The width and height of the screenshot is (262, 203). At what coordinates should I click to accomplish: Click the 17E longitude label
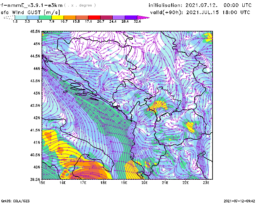tap(83, 183)
